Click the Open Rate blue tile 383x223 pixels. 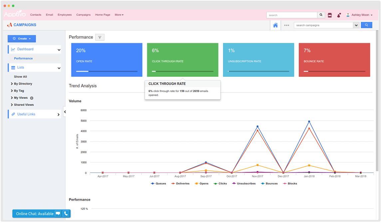tap(107, 60)
